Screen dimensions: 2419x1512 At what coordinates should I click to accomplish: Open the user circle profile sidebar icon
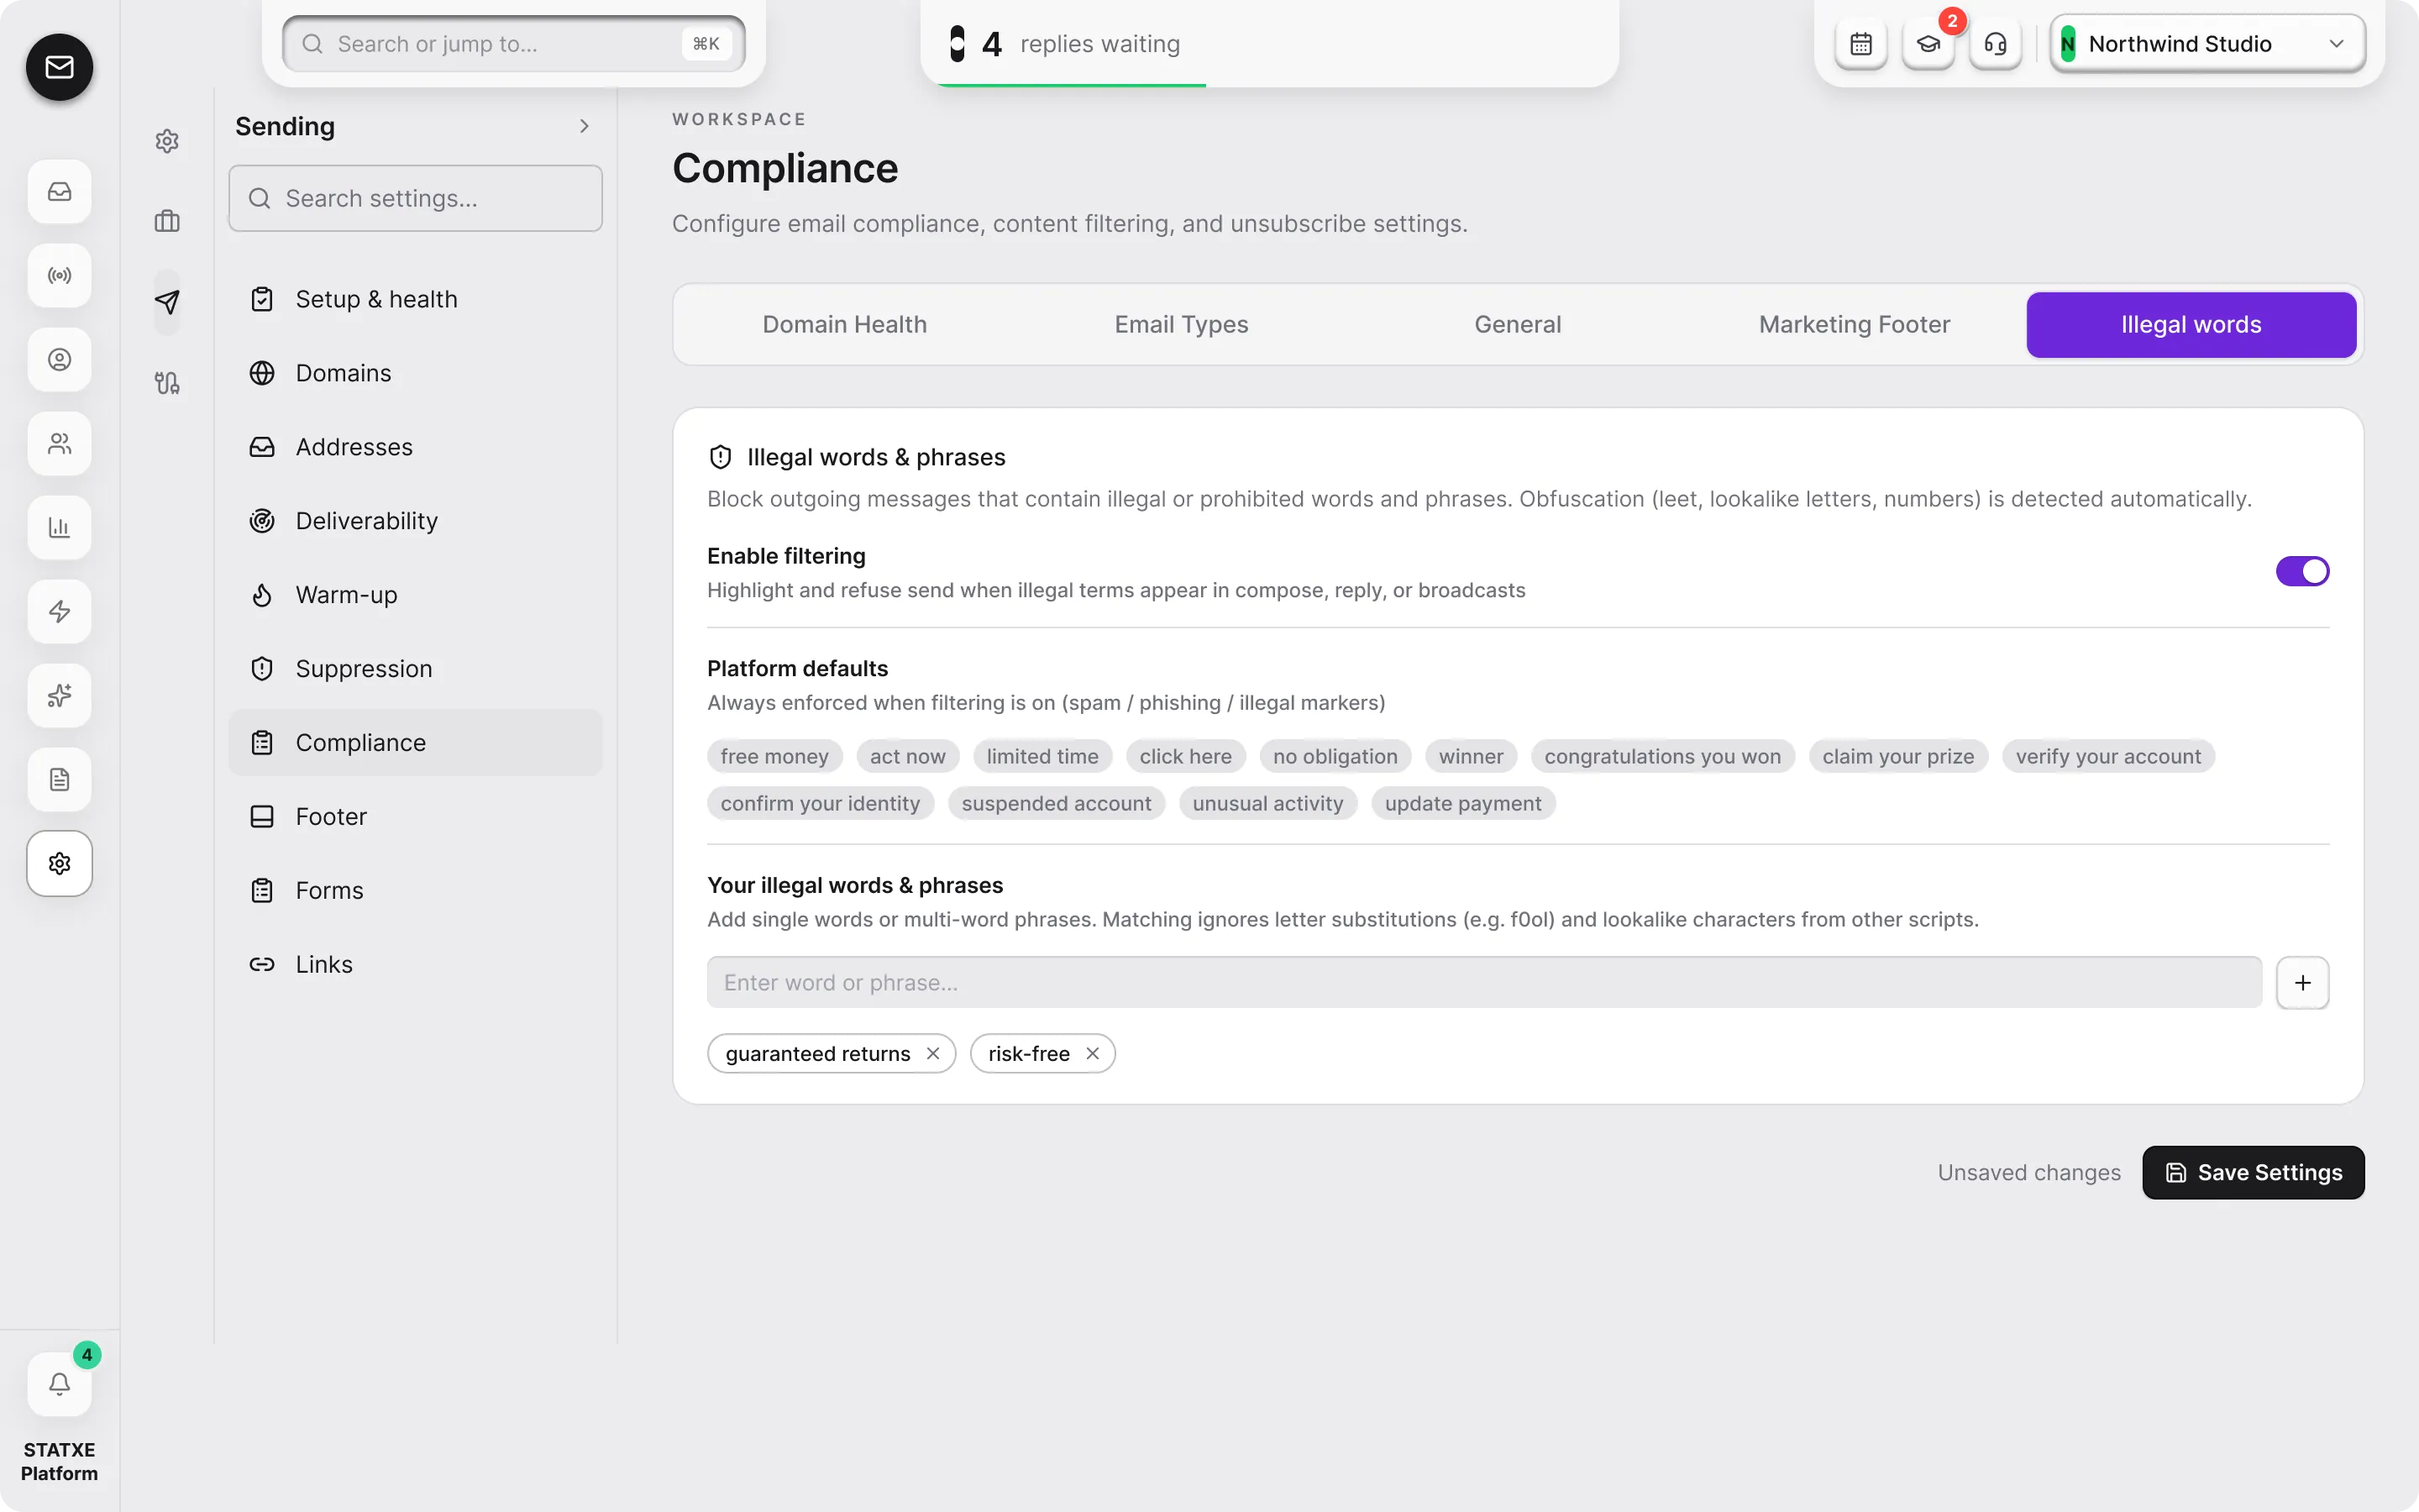click(59, 359)
